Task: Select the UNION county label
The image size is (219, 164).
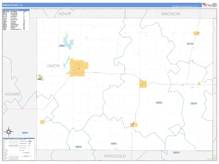Action: click(x=53, y=66)
